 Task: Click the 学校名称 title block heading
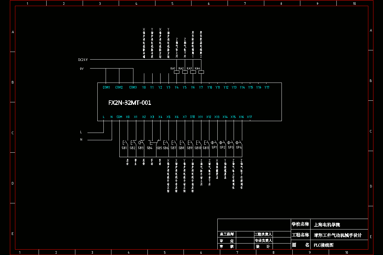click(x=300, y=224)
